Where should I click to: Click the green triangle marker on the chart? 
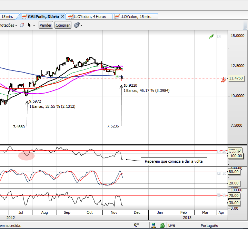click(x=117, y=76)
